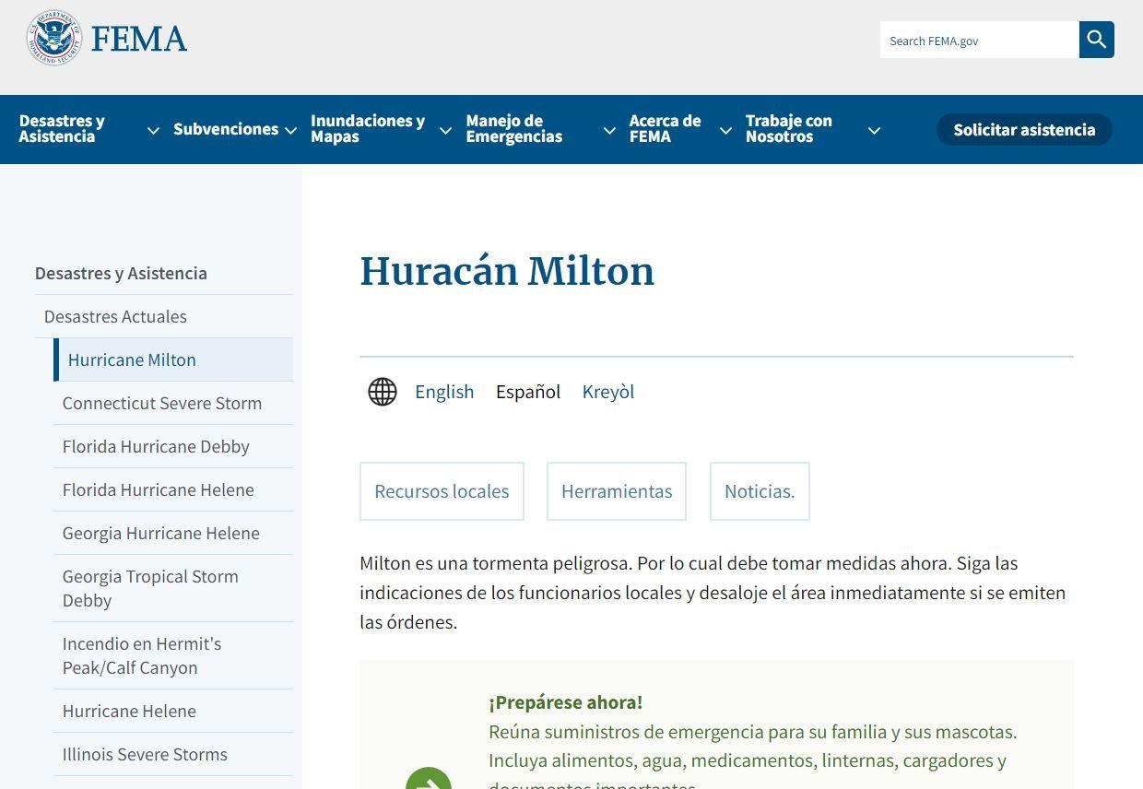The image size is (1143, 789).
Task: Click the green arrow icon beside ¡Prepárese ahora!
Action: coord(429,779)
